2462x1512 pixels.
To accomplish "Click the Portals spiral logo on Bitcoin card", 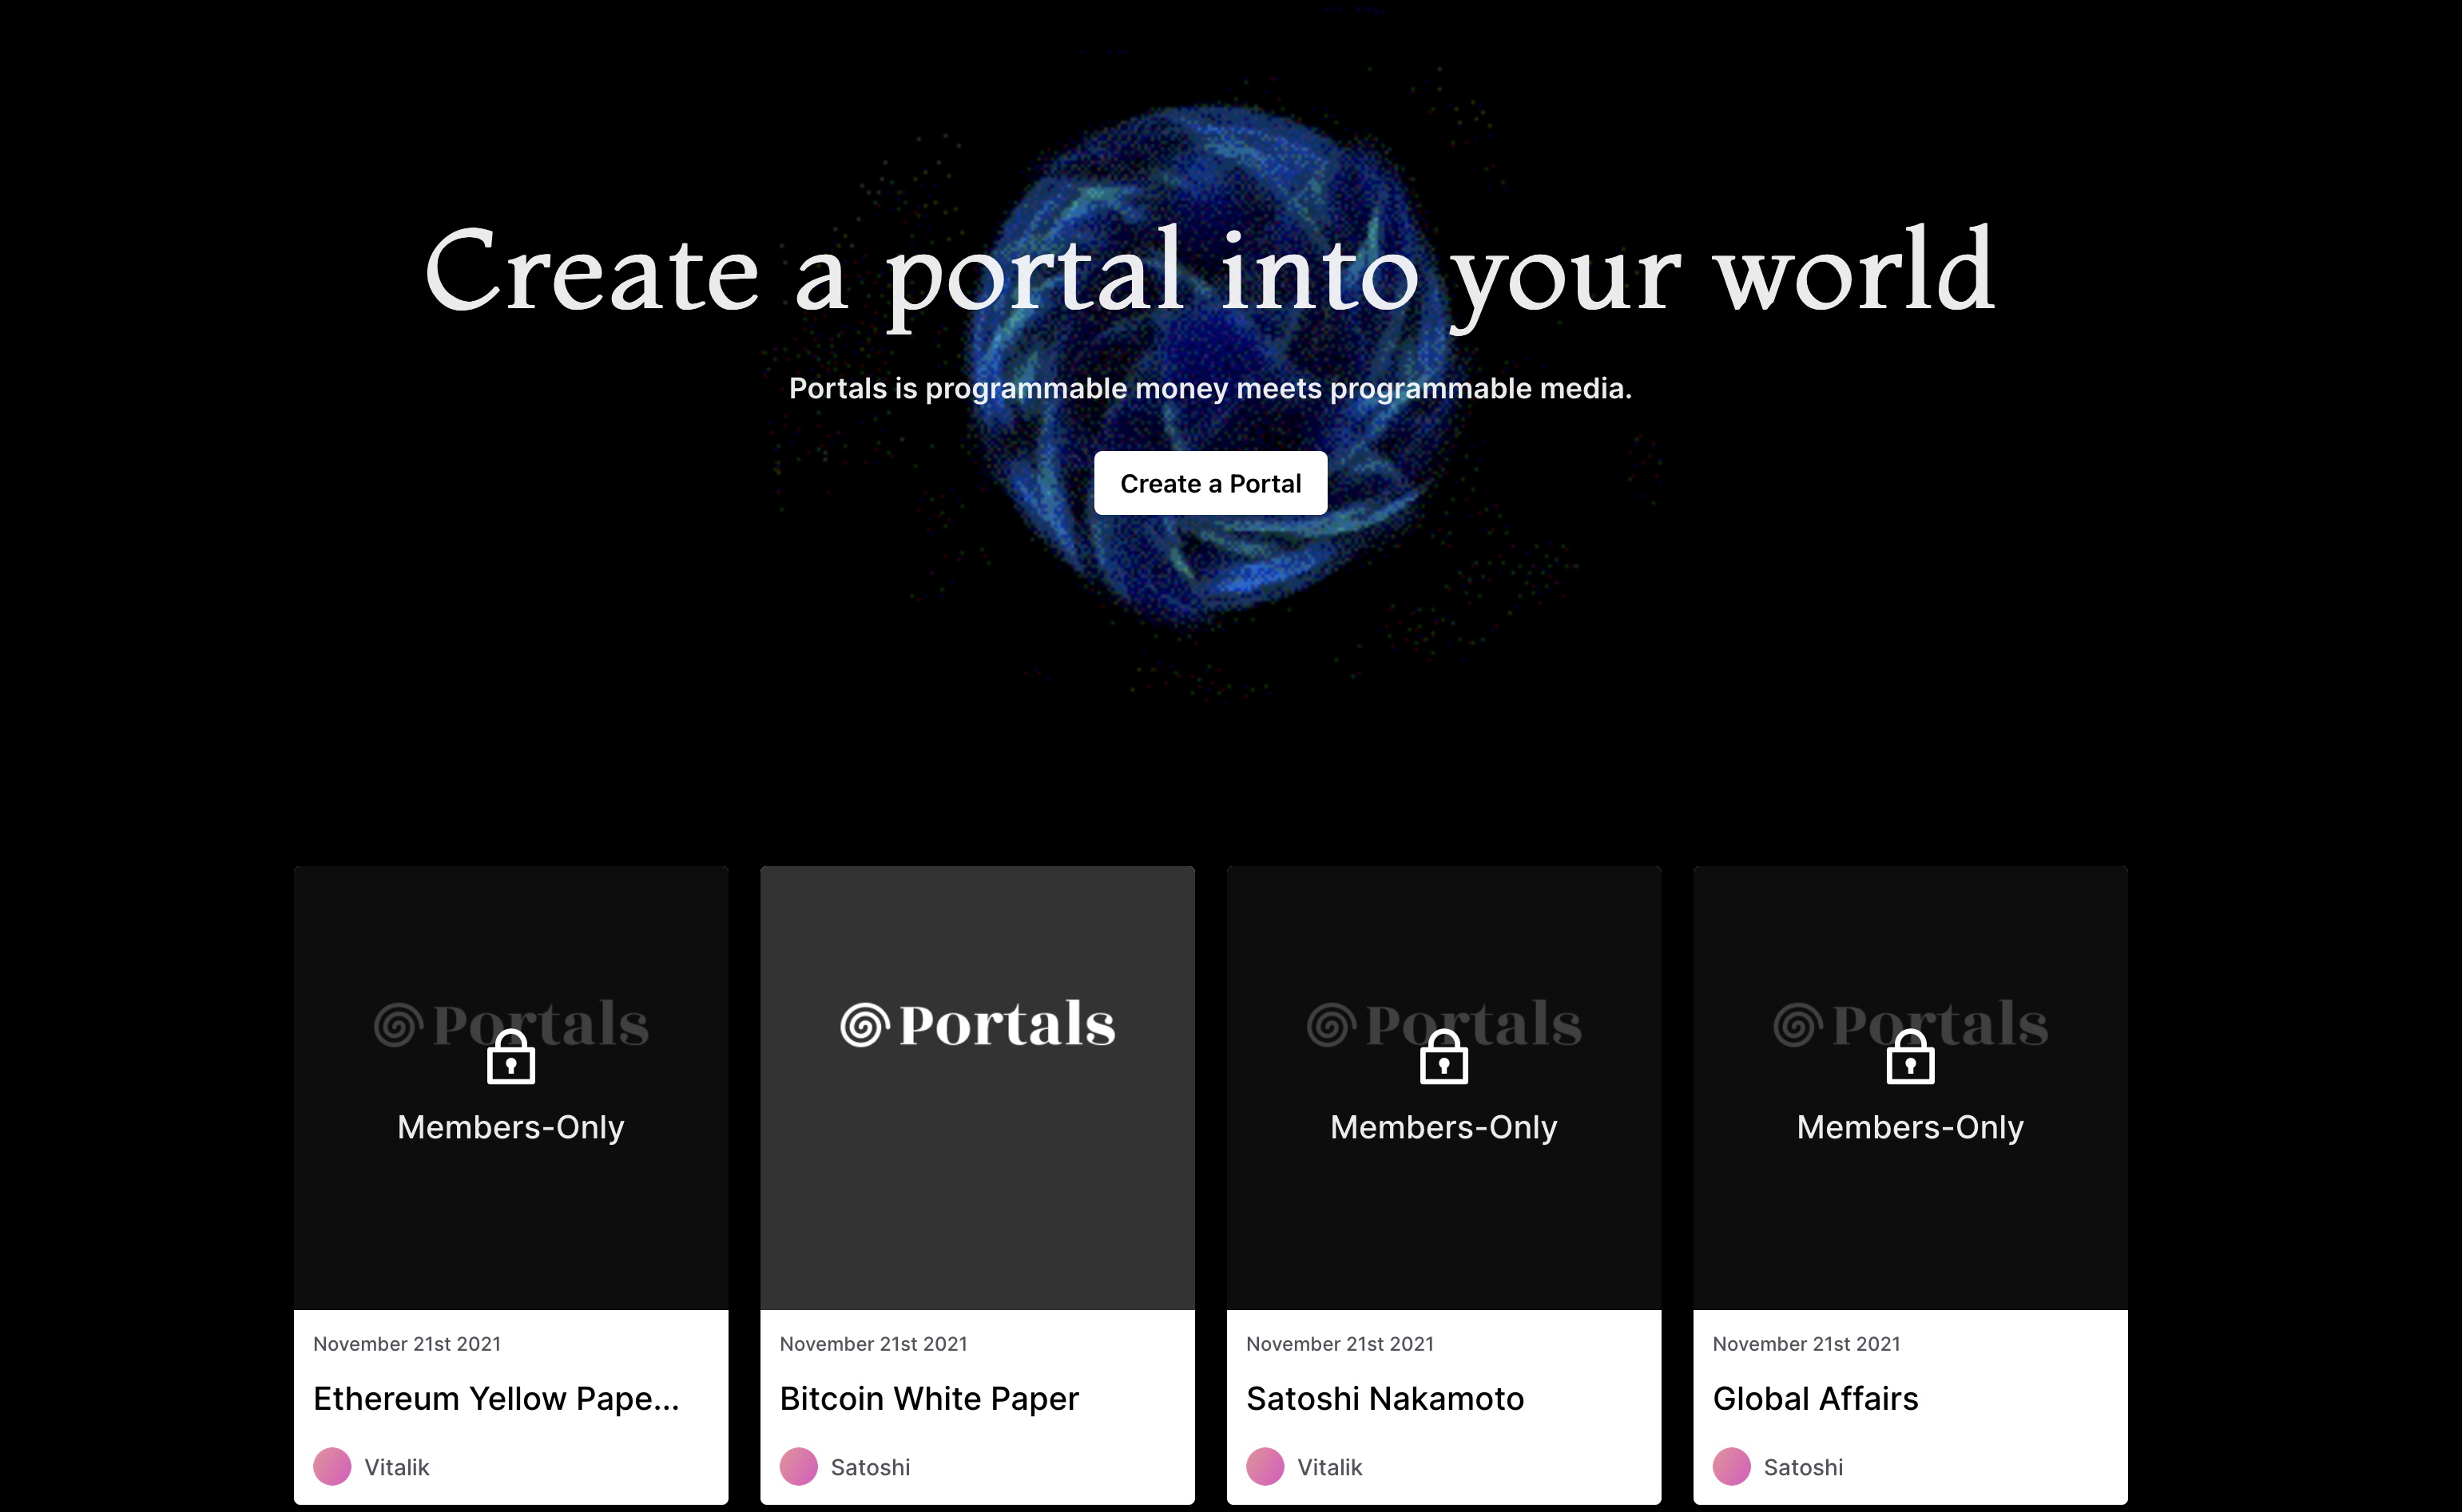I will 864,1025.
